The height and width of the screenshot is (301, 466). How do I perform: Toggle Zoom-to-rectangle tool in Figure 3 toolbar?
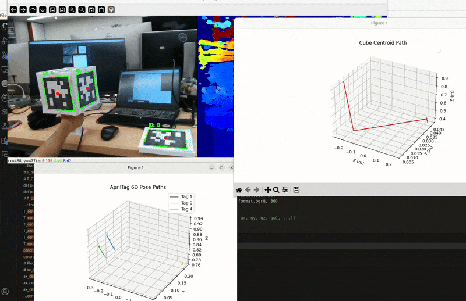tap(276, 189)
